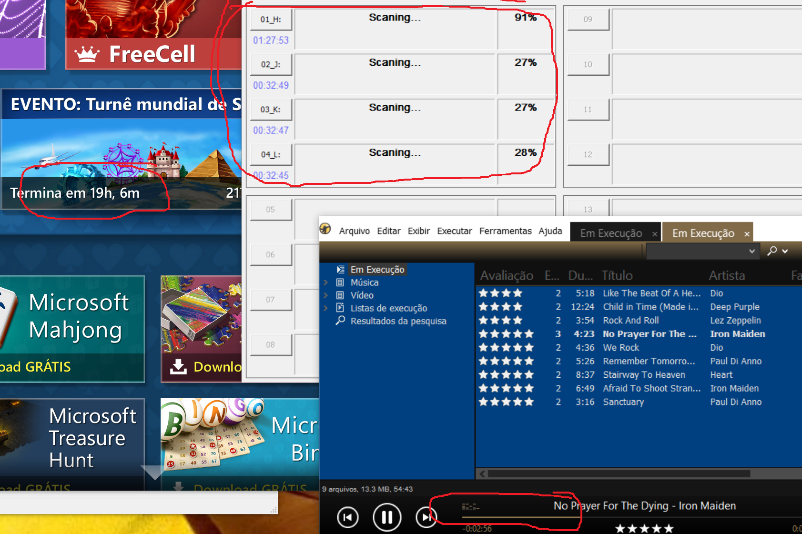Click the media player application logo icon
This screenshot has height=534, width=802.
[325, 229]
